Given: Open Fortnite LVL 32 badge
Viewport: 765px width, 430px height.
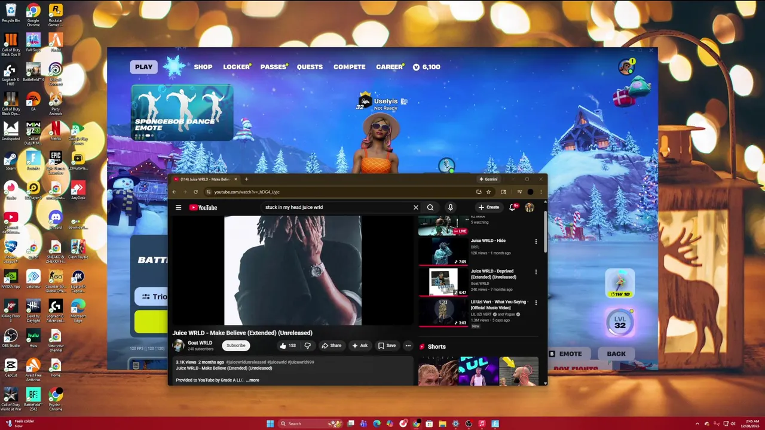Looking at the screenshot, I should tap(620, 322).
